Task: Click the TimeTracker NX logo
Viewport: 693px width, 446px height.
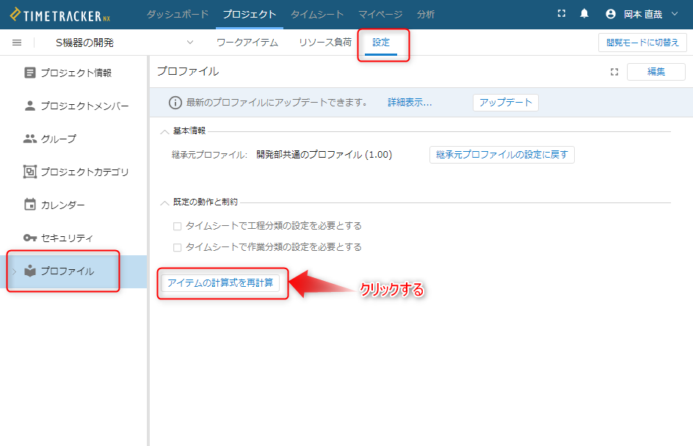Action: tap(59, 15)
